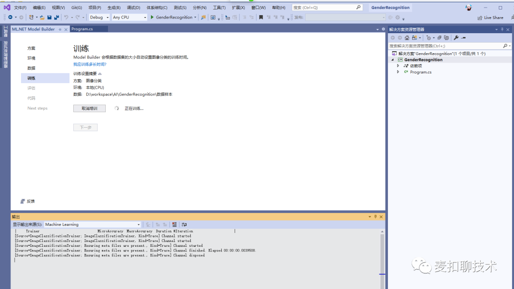Click the Find in Files toolbar icon
This screenshot has width=514, height=289.
(x=203, y=18)
